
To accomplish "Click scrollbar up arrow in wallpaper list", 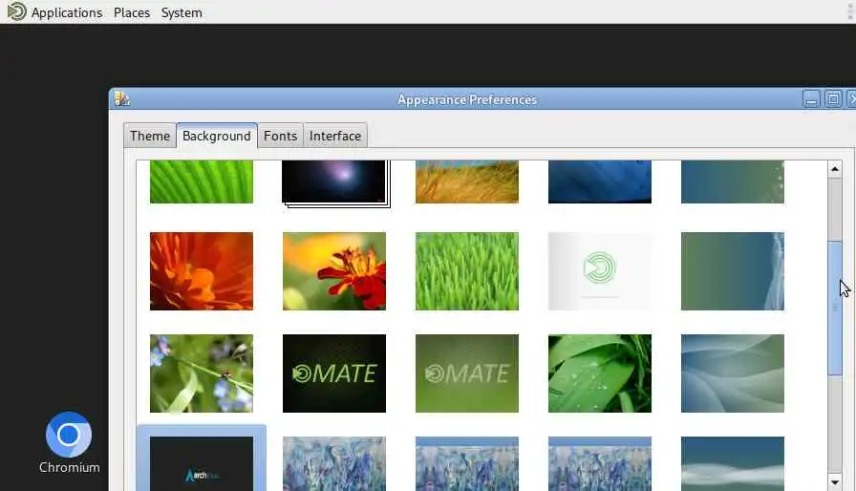I will (835, 170).
